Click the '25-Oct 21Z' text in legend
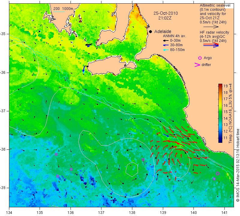Image resolution: width=240 pixels, height=216 pixels. [x=209, y=18]
